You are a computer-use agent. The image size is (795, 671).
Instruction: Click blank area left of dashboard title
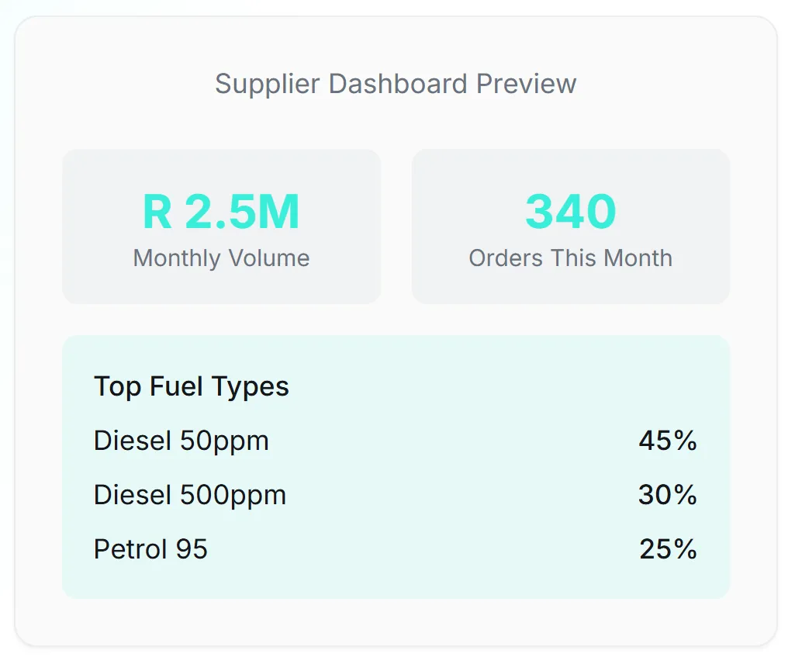[x=116, y=84]
